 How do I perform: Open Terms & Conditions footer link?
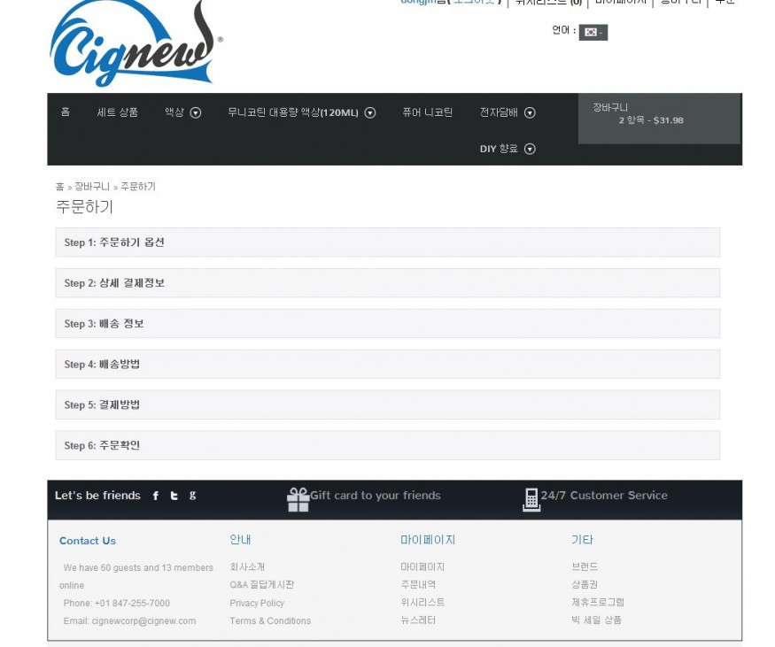click(270, 620)
